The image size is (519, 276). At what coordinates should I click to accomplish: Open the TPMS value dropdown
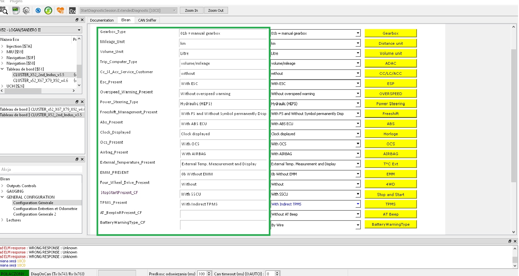pyautogui.click(x=358, y=204)
